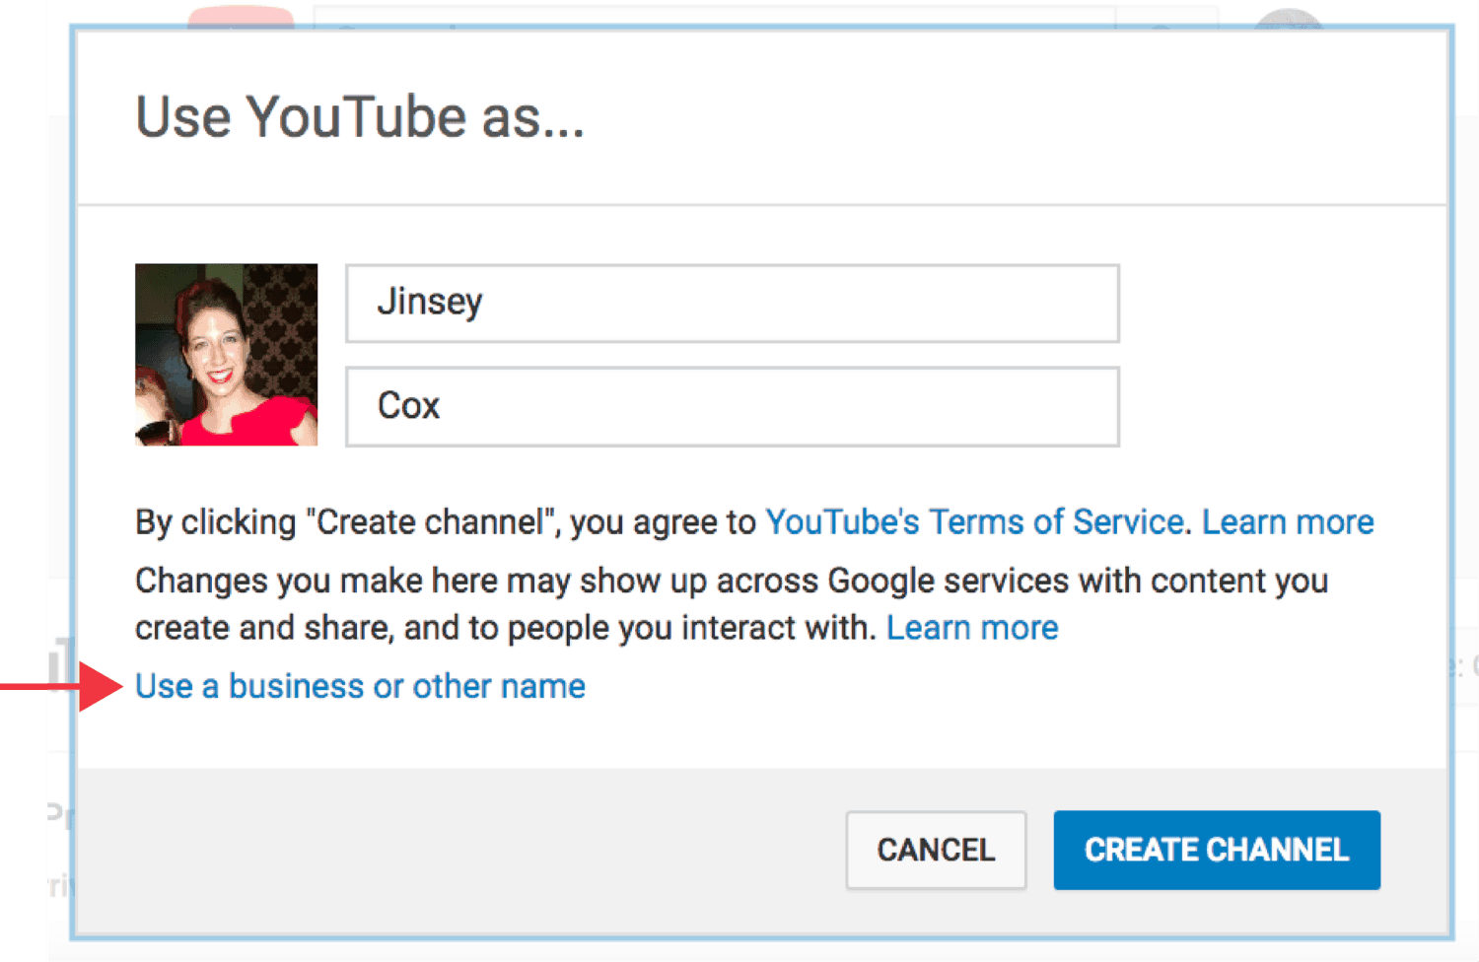
Task: Click the blue CREATE CHANNEL button
Action: click(x=1216, y=850)
